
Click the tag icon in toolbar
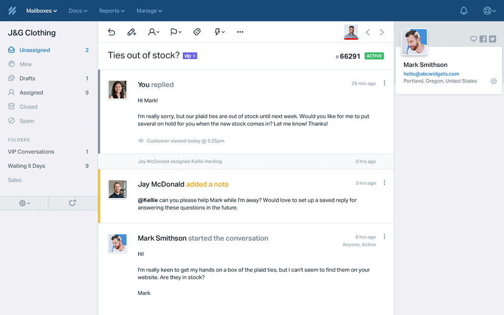[x=197, y=32]
